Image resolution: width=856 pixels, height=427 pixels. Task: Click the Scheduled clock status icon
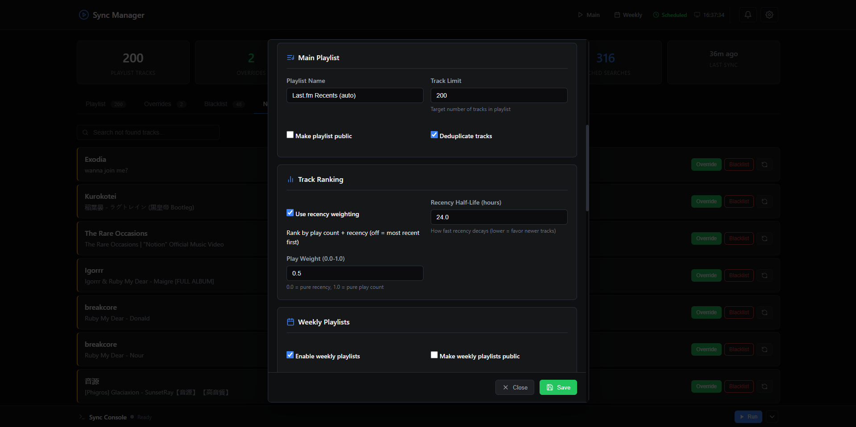[x=655, y=15]
